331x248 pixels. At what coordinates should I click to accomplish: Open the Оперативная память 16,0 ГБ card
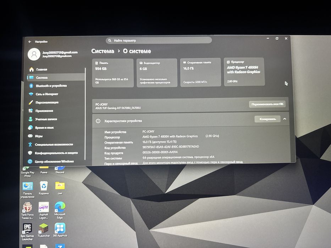(200, 72)
